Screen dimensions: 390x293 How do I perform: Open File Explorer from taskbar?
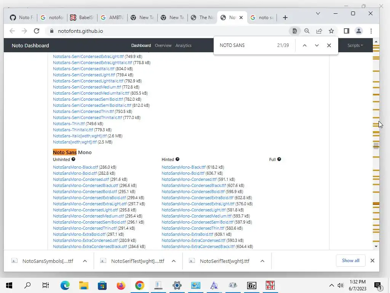(x=83, y=285)
